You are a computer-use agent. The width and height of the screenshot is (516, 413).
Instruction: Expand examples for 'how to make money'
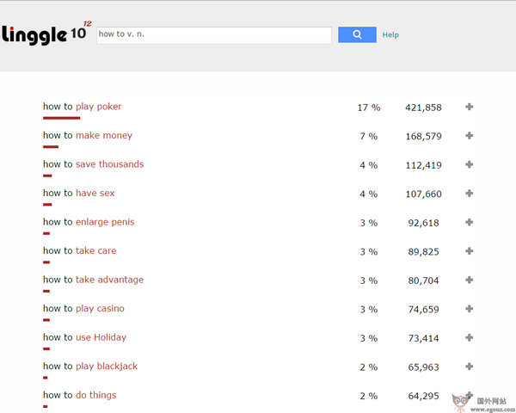[469, 136]
